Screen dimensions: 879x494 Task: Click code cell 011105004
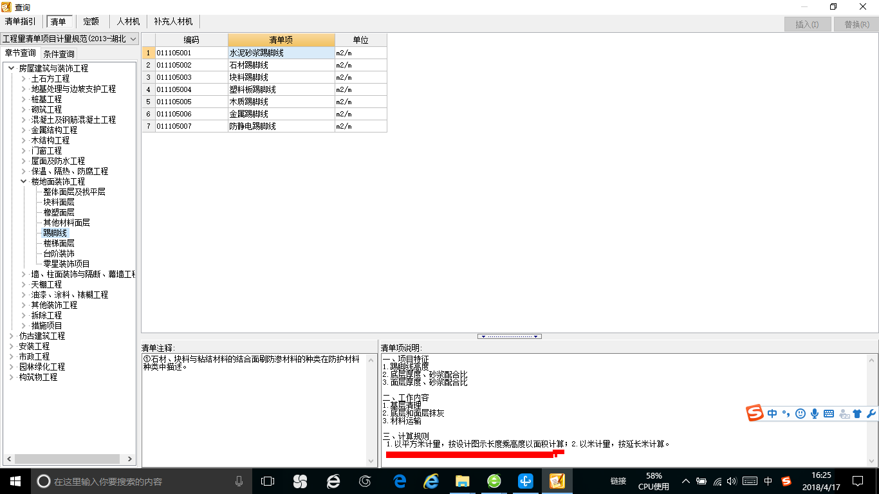(192, 89)
